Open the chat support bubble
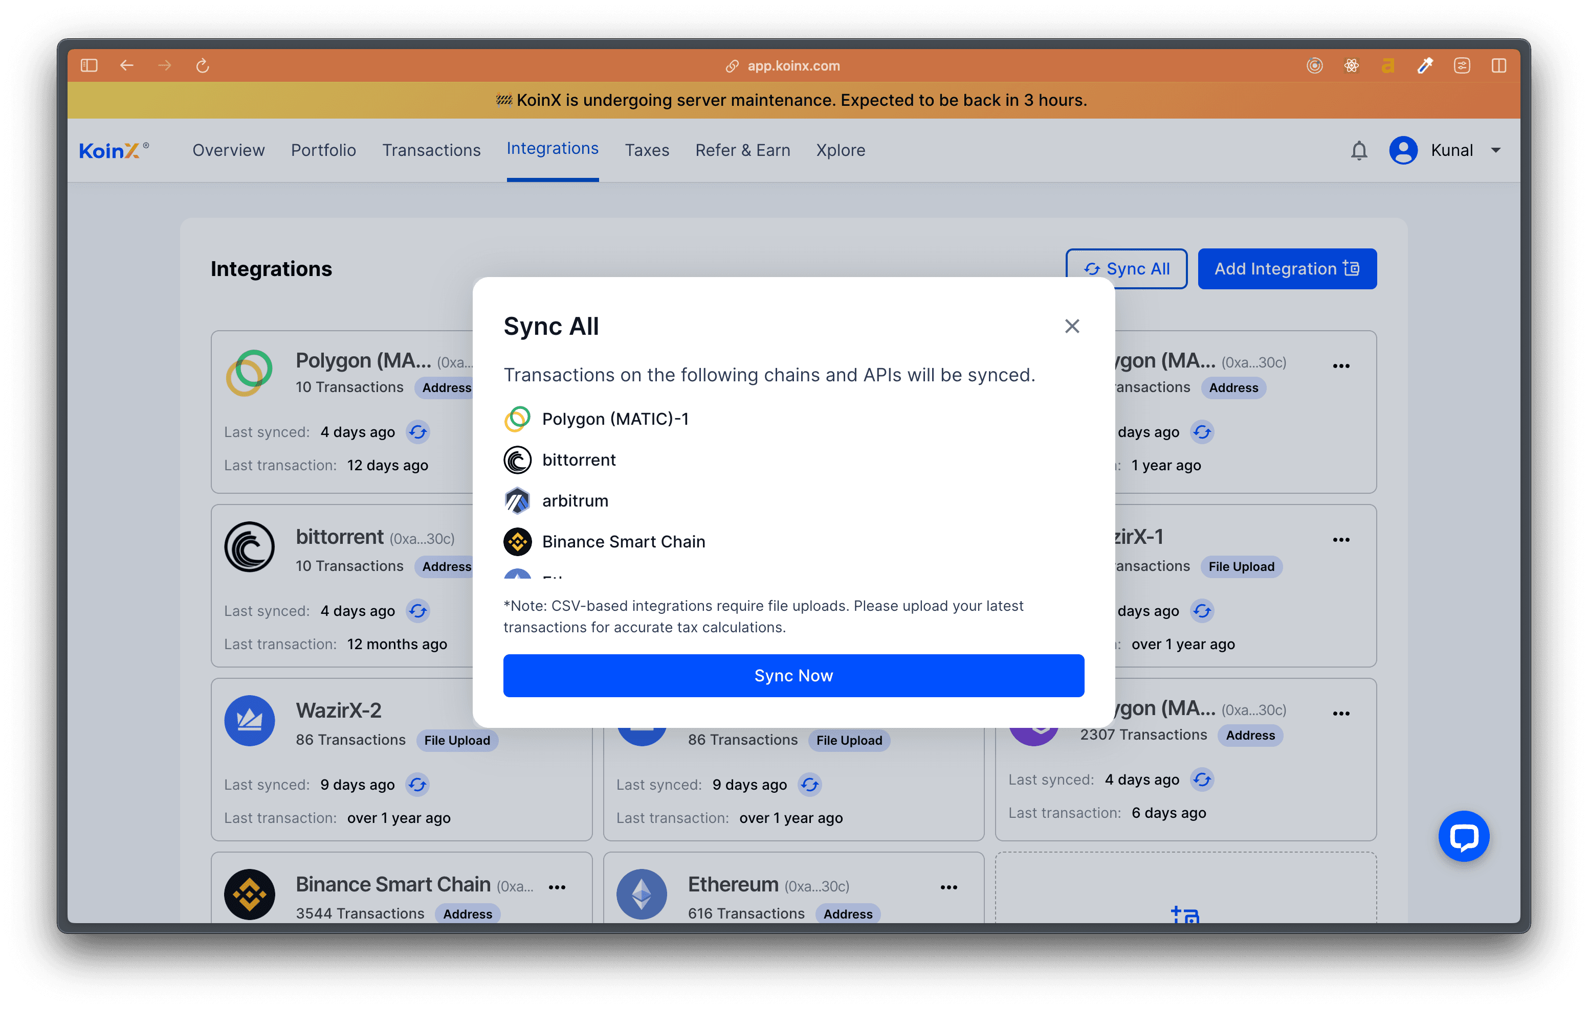 click(x=1463, y=836)
